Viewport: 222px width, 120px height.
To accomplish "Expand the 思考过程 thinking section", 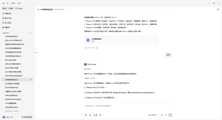I will (88, 69).
